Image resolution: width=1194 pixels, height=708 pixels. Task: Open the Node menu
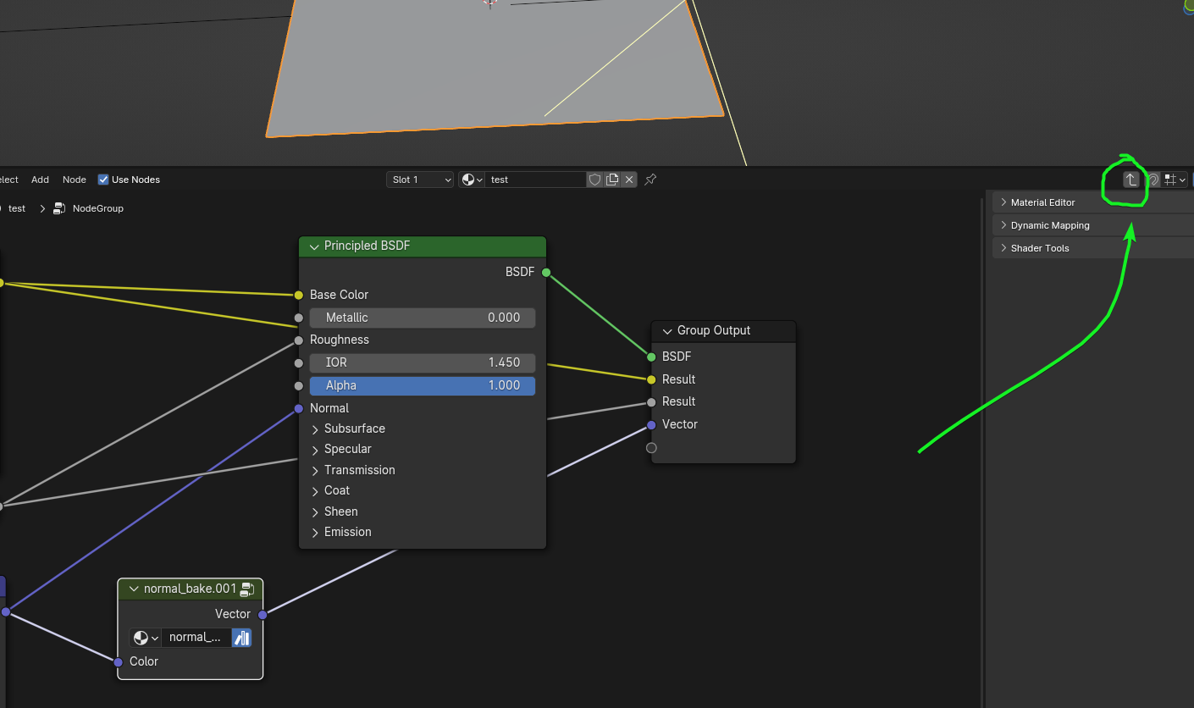tap(75, 180)
